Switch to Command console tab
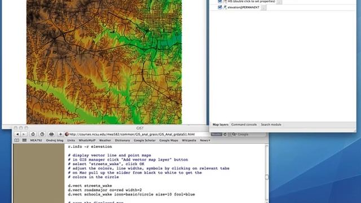361x203 pixels. [x=244, y=125]
